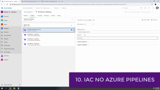160x90 pixels.
Task: Open the Overview sidebar item
Action: [6, 16]
